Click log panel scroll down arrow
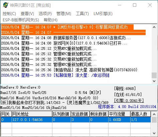This screenshot has width=158, height=137. tap(154, 81)
